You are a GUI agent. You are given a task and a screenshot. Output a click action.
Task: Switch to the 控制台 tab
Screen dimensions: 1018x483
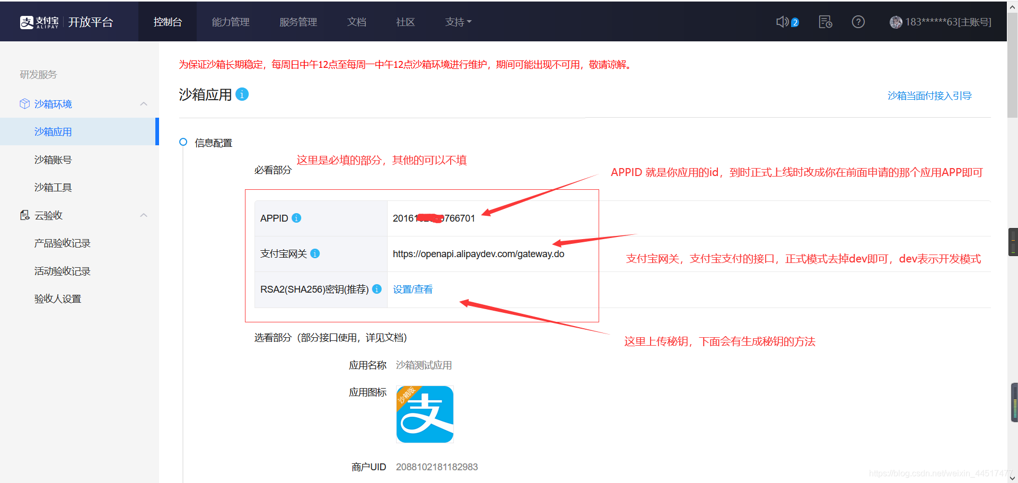coord(168,22)
